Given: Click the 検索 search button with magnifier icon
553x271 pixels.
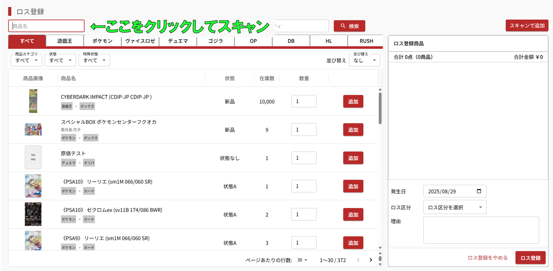Looking at the screenshot, I should (x=349, y=26).
